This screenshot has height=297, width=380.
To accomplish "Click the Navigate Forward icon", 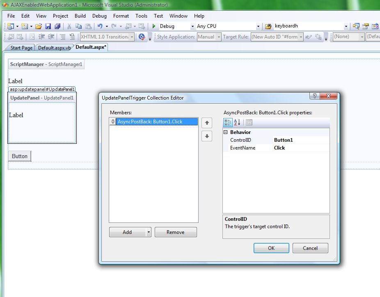I will 142,26.
